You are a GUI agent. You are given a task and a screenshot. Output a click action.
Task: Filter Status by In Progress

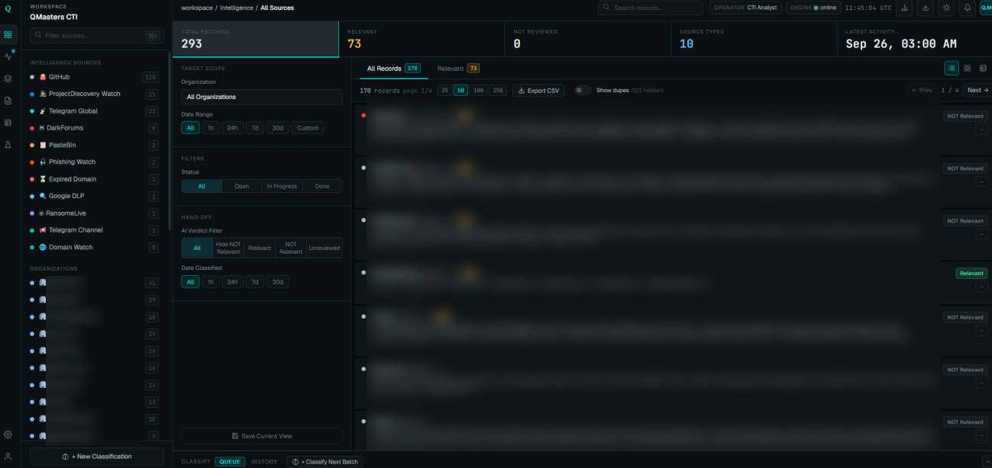282,186
